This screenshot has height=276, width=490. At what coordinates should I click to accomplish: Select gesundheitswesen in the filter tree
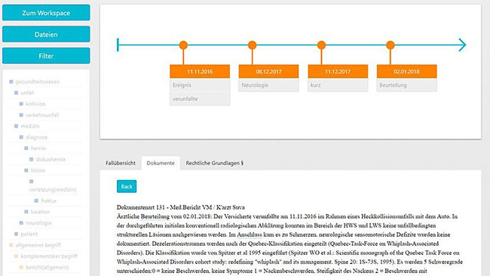tap(38, 81)
